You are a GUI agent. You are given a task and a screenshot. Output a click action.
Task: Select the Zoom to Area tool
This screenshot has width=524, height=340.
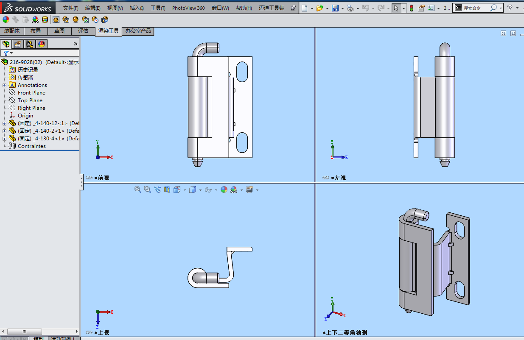pyautogui.click(x=147, y=190)
